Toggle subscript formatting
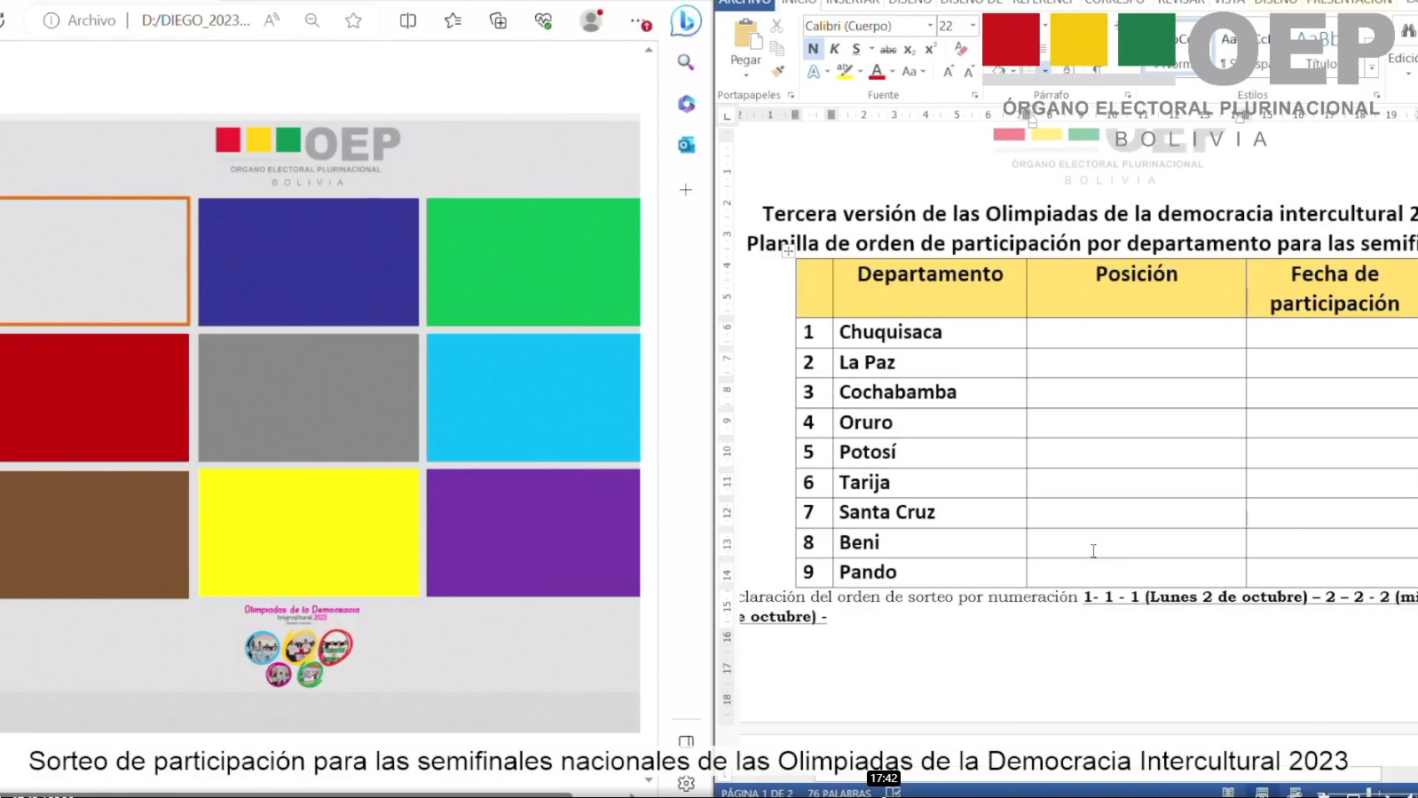This screenshot has height=798, width=1418. click(910, 50)
